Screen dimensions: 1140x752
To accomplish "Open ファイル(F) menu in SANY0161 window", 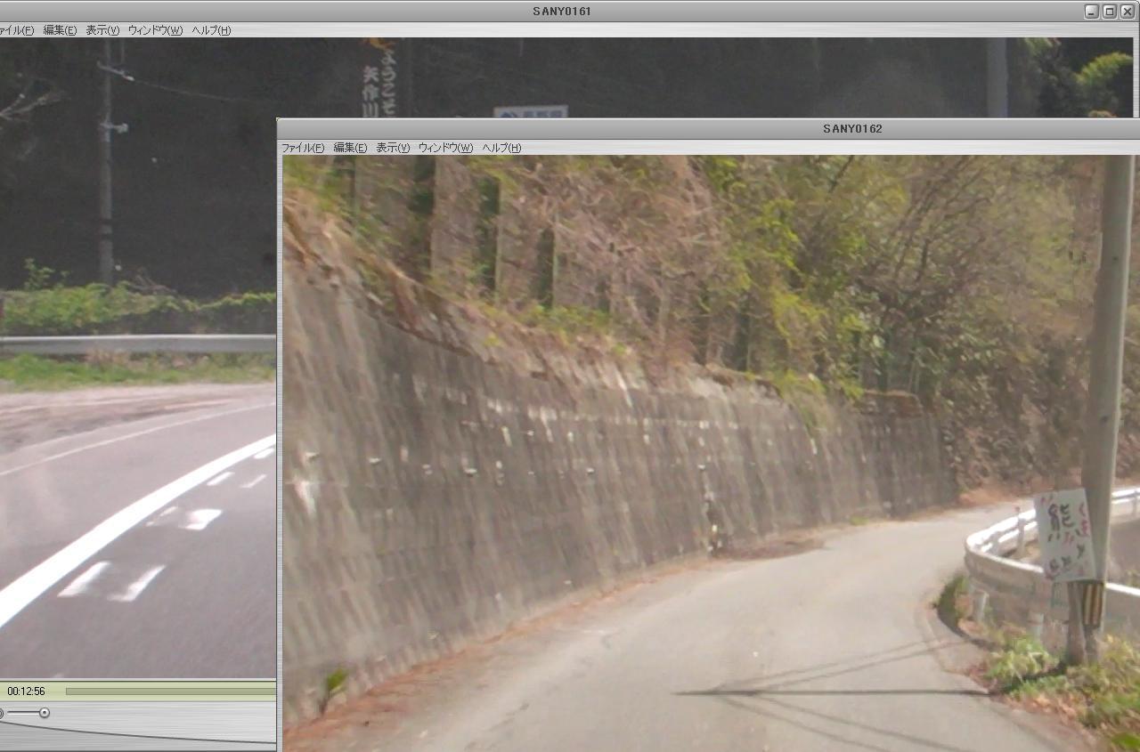I will pyautogui.click(x=15, y=30).
